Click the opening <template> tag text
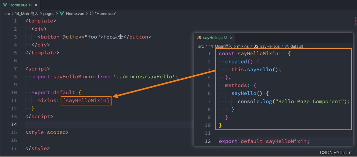357x157 pixels. (x=41, y=21)
